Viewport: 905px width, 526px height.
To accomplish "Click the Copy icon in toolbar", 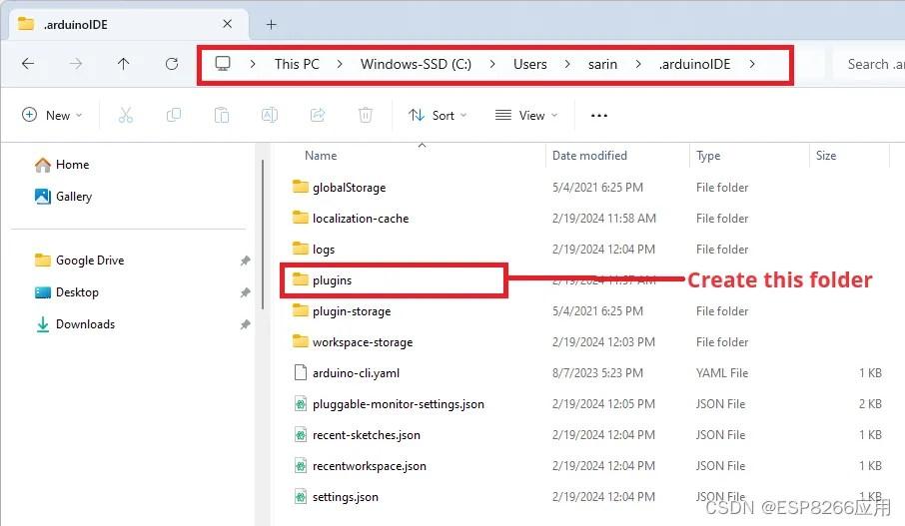I will (x=174, y=116).
